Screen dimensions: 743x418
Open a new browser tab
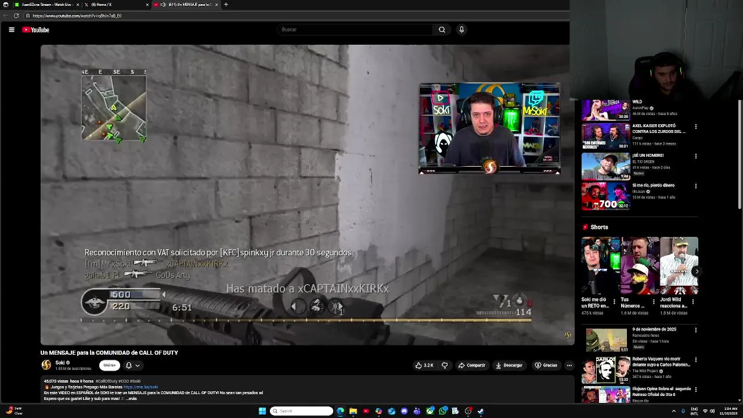(x=226, y=5)
